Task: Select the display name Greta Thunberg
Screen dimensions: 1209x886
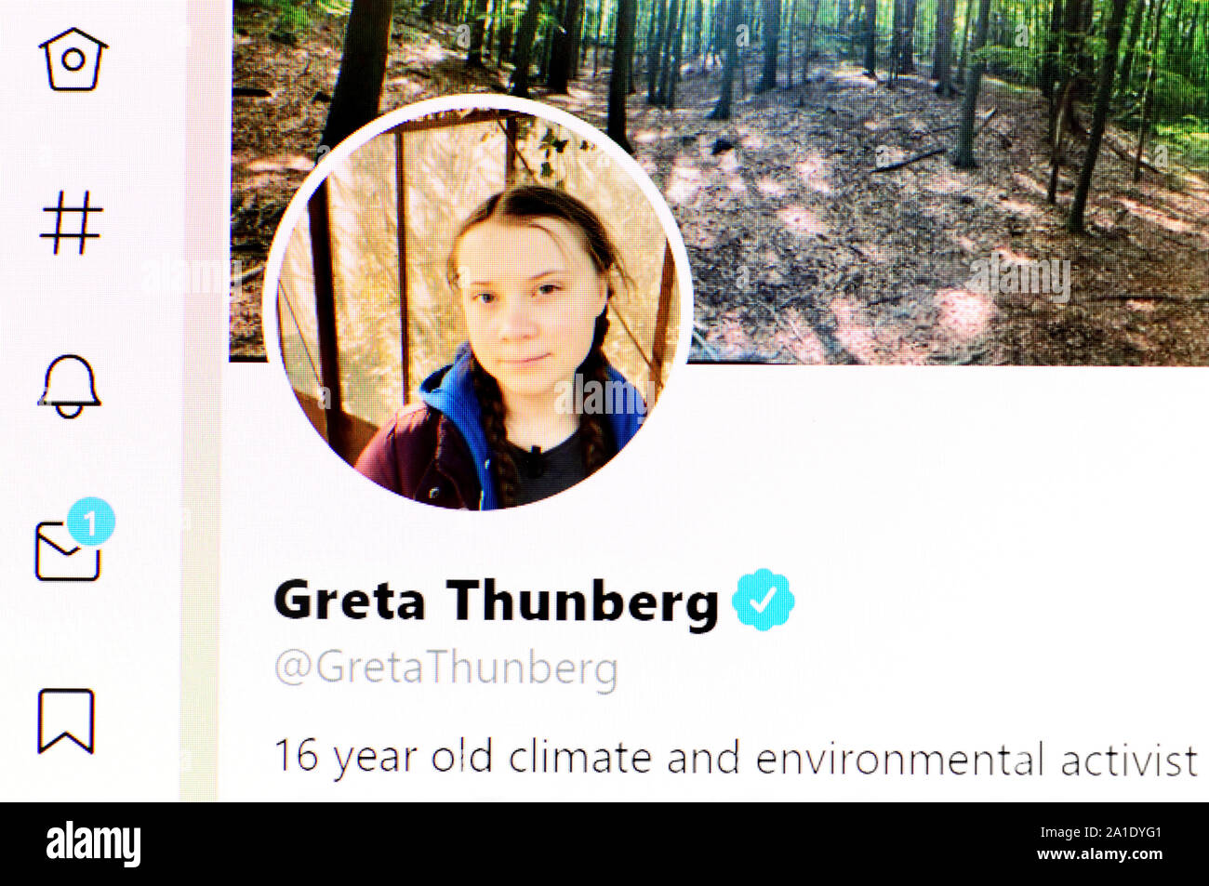Action: [497, 602]
